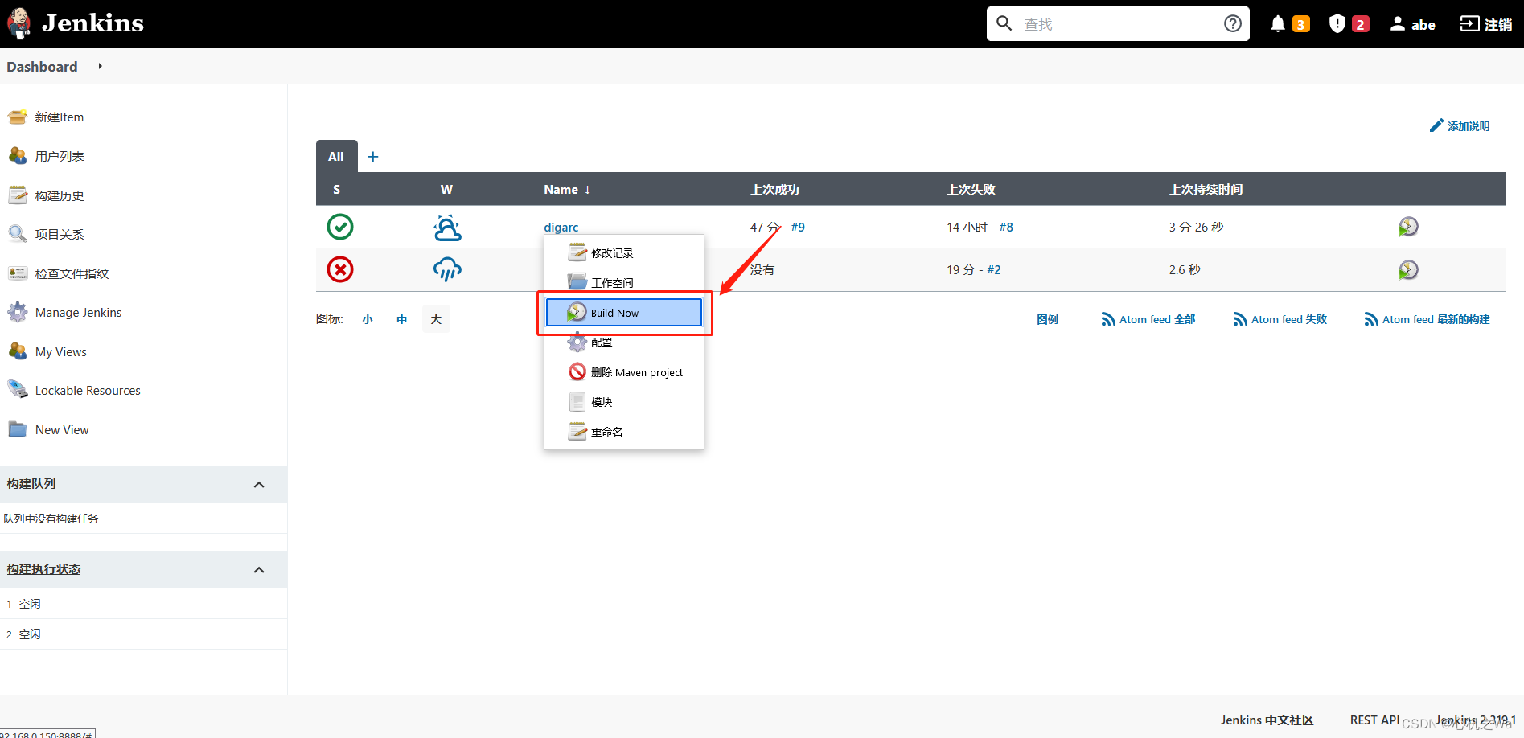Open the notifications bell icon

tap(1279, 23)
